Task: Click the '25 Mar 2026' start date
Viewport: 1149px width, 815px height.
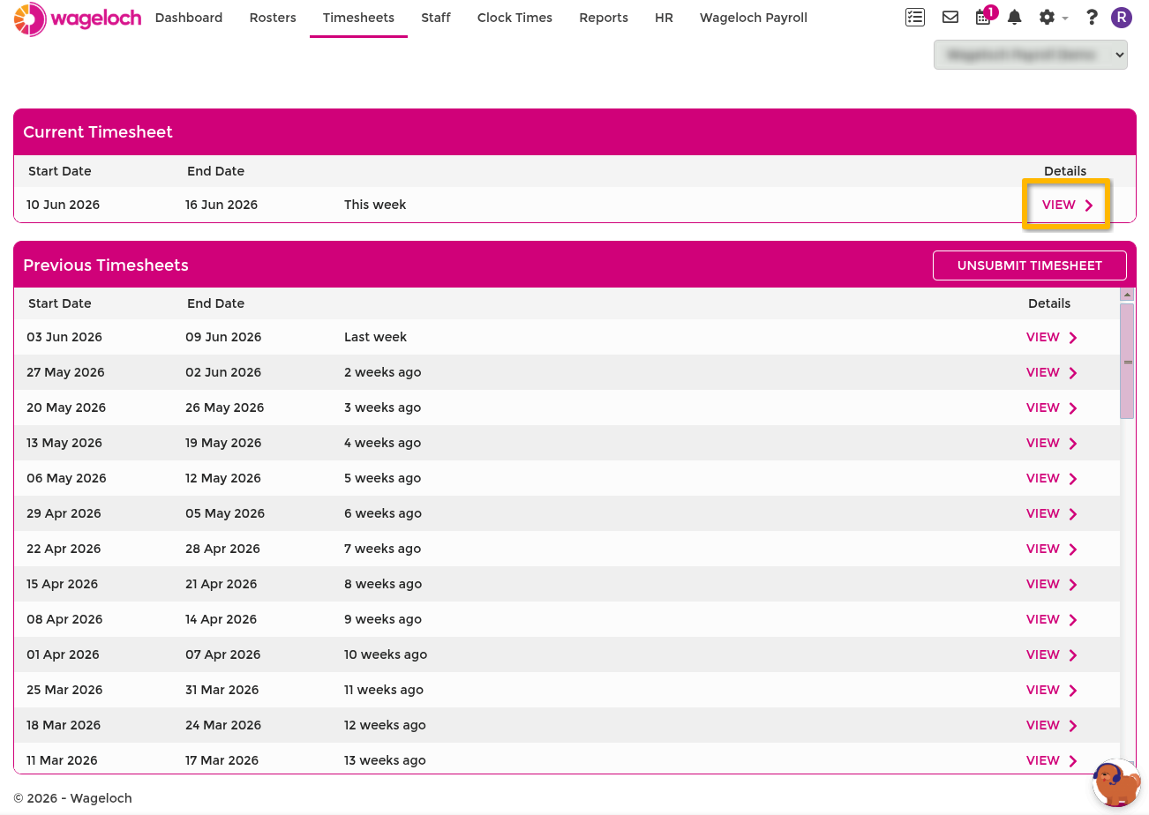Action: [64, 690]
